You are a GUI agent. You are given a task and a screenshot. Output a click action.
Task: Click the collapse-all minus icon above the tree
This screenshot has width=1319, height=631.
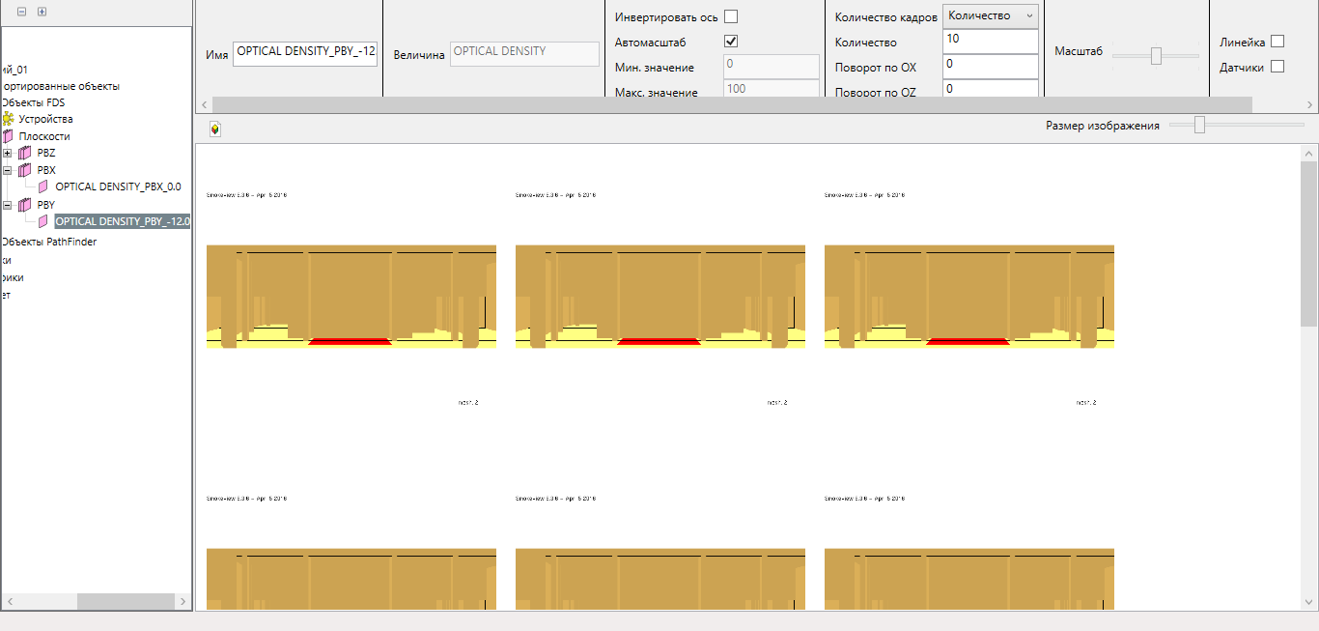click(22, 12)
